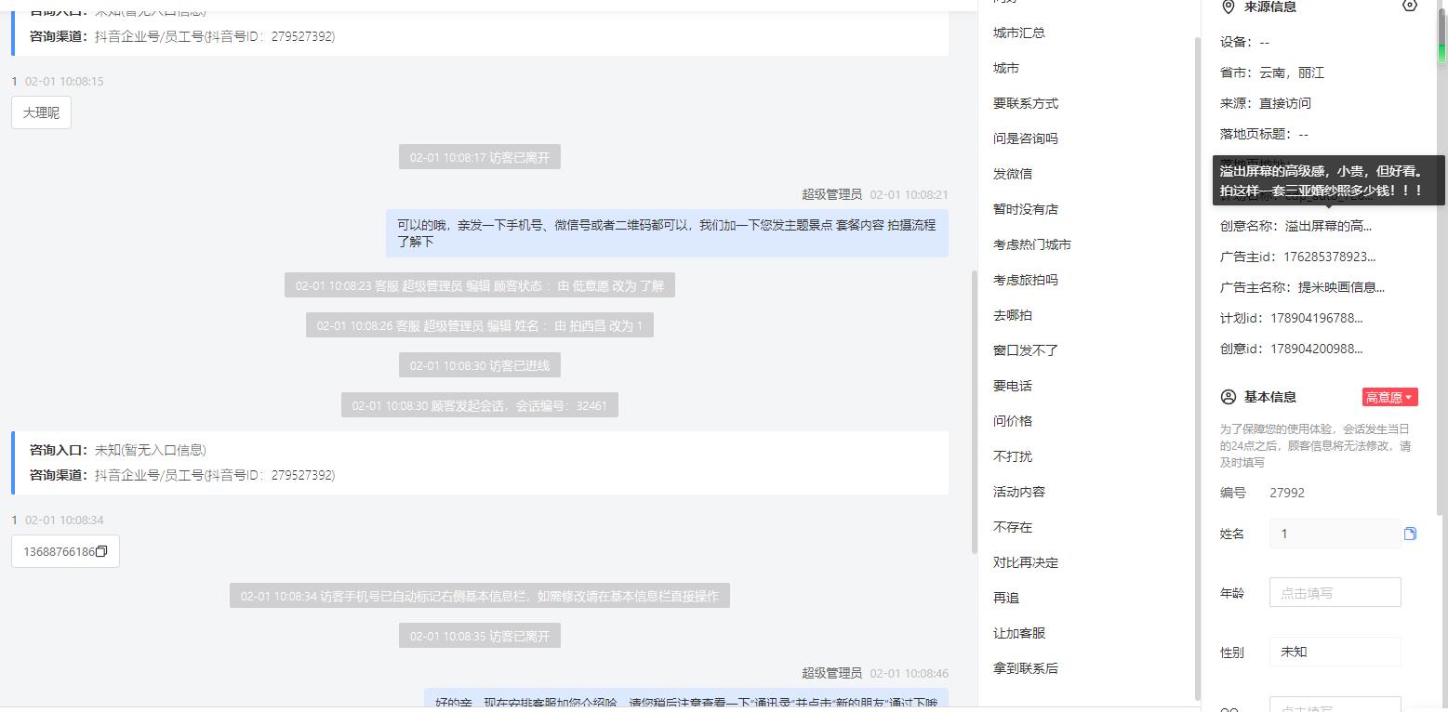Select quick reply 窗口发不了
The width and height of the screenshot is (1448, 712).
tap(1026, 350)
